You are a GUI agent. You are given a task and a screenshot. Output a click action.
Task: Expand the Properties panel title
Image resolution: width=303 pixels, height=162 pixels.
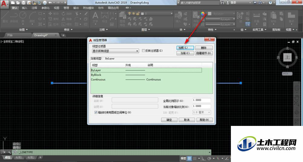pos(212,30)
